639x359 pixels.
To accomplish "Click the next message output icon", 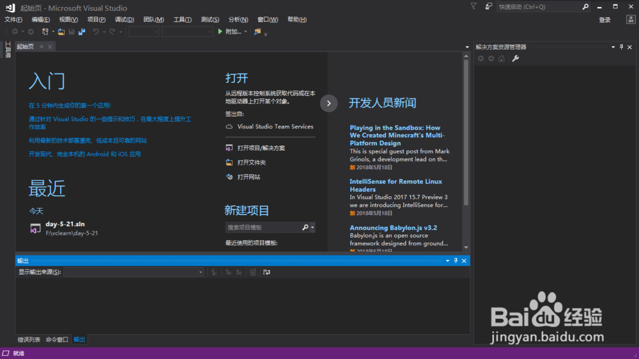I will pyautogui.click(x=239, y=272).
